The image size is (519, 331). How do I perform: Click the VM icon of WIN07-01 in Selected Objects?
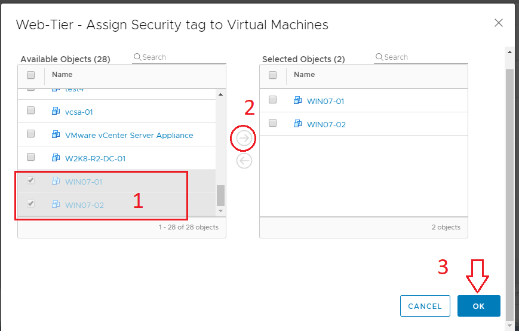point(298,100)
